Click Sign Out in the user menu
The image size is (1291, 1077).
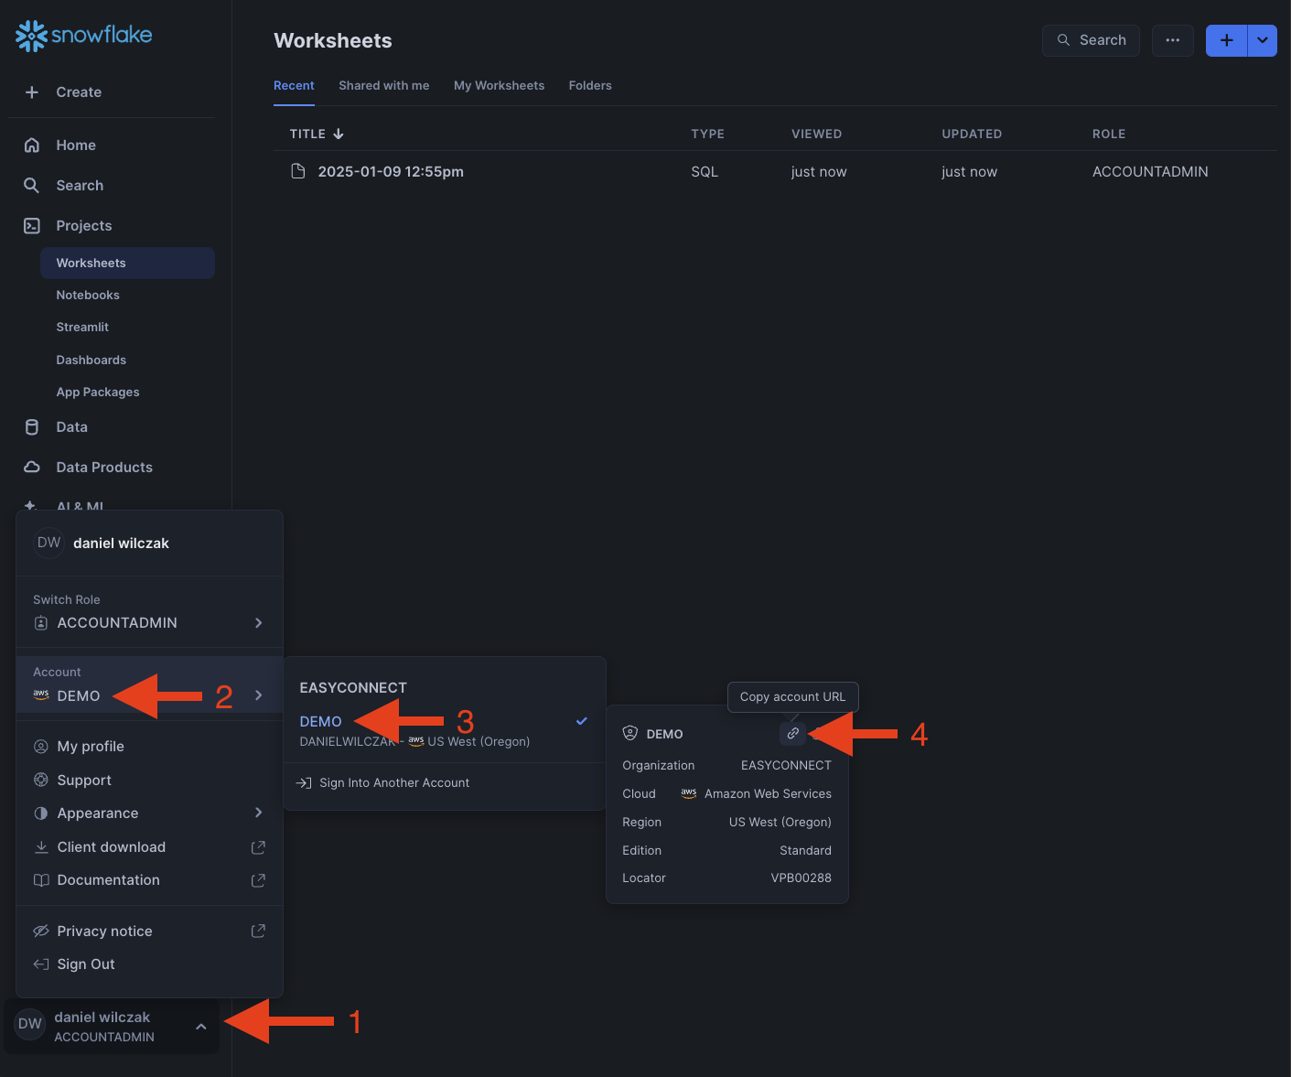click(85, 964)
